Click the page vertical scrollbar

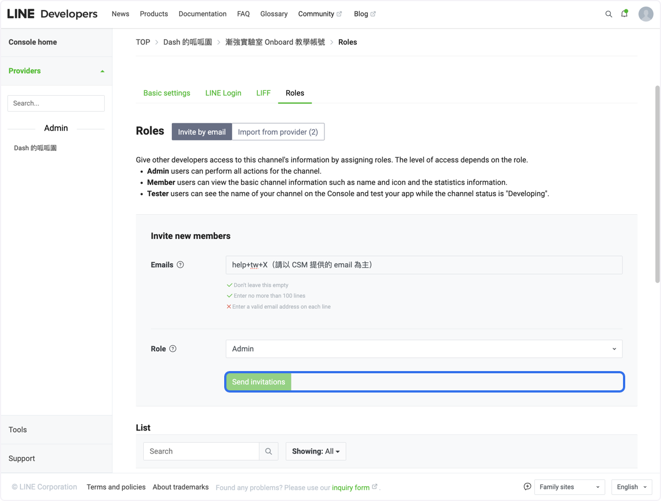click(657, 184)
